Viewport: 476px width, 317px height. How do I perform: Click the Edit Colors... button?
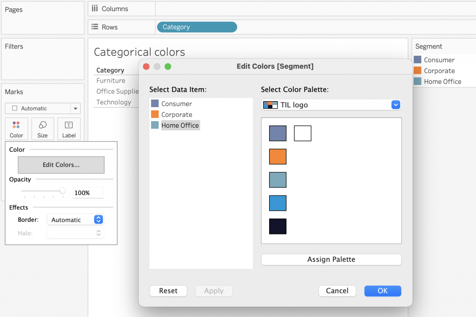point(61,165)
